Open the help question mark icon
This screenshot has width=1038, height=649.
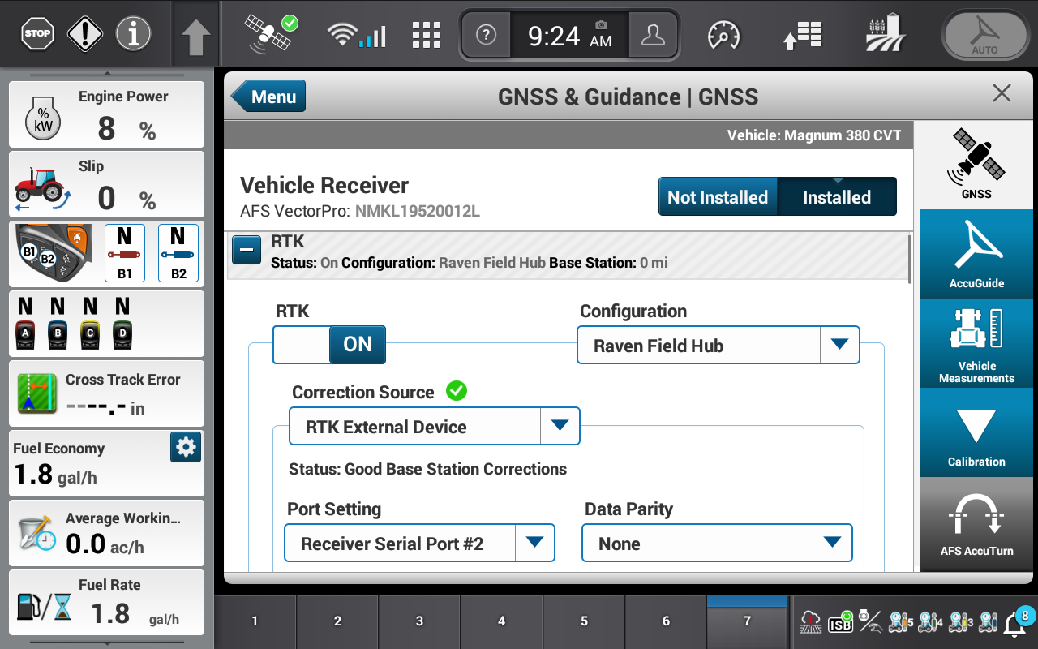pos(486,35)
